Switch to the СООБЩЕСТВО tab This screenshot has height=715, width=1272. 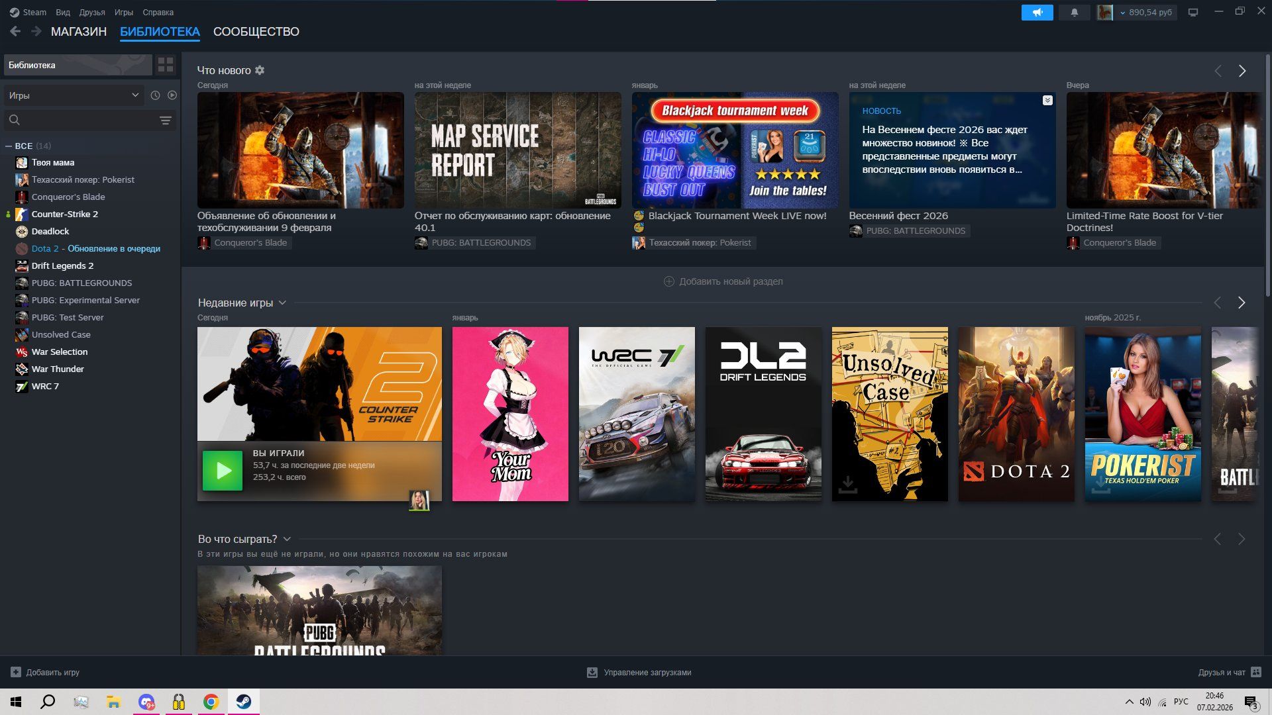coord(256,32)
